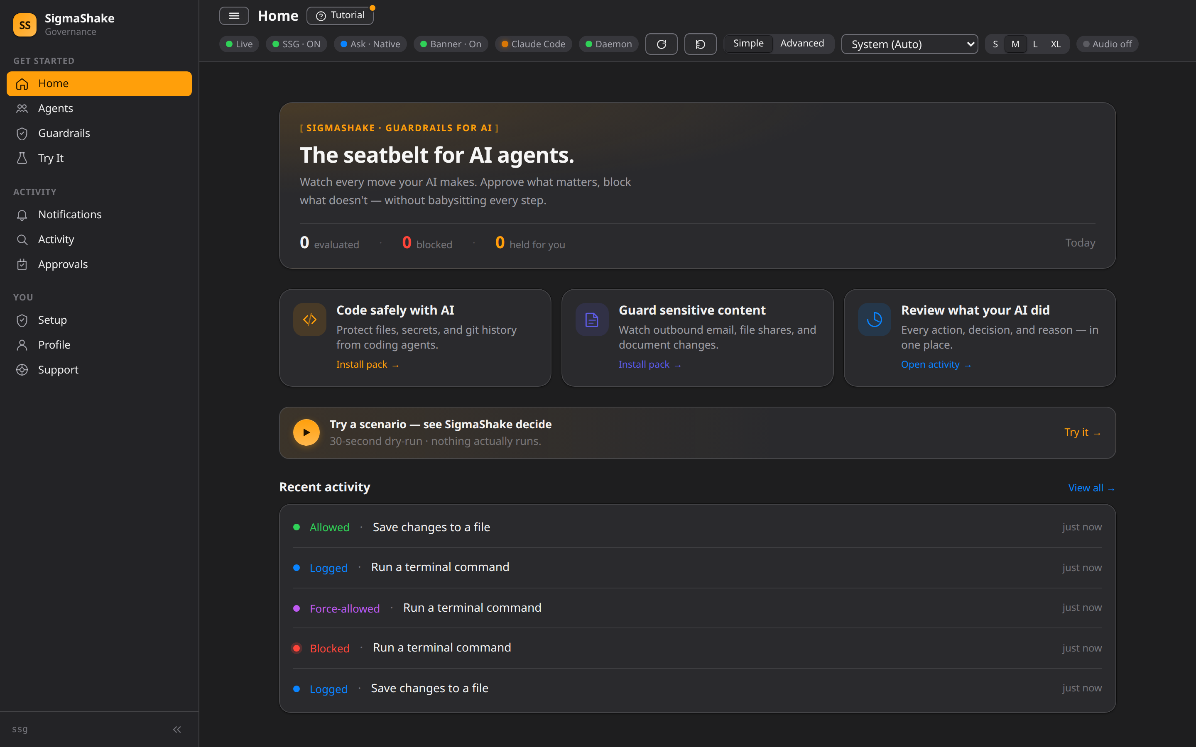Open Profile in sidebar

coord(99,345)
